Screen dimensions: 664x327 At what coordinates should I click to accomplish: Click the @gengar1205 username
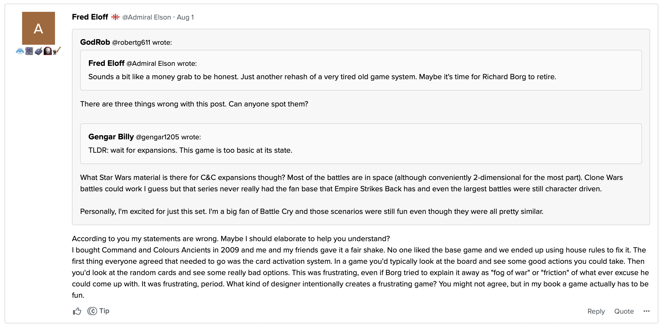click(x=157, y=137)
